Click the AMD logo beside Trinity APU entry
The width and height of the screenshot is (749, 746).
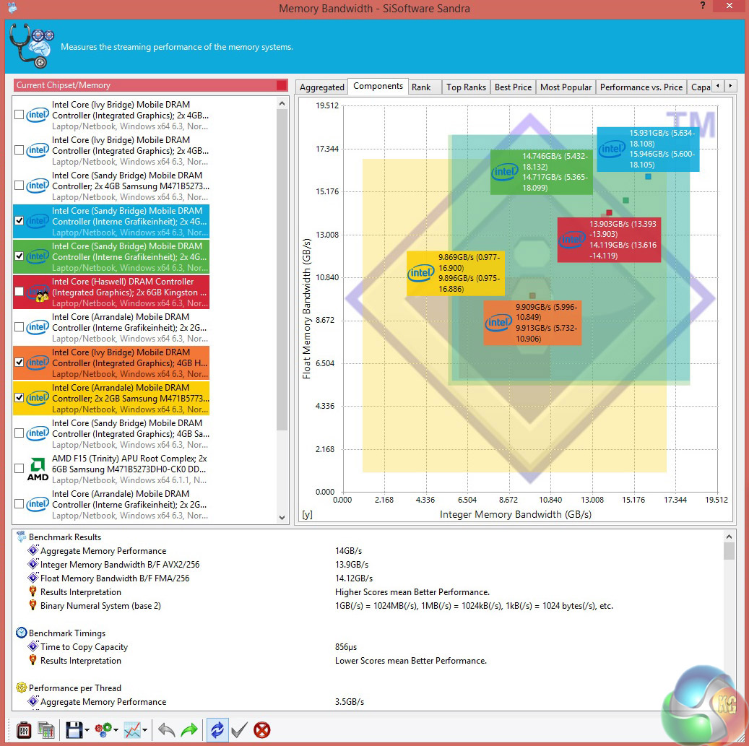pos(38,469)
